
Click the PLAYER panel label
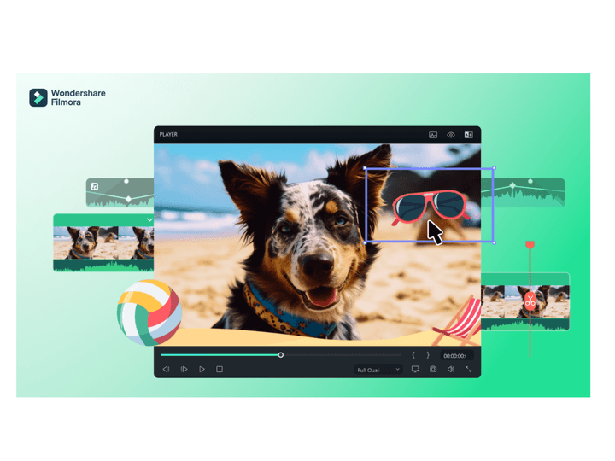tap(168, 135)
